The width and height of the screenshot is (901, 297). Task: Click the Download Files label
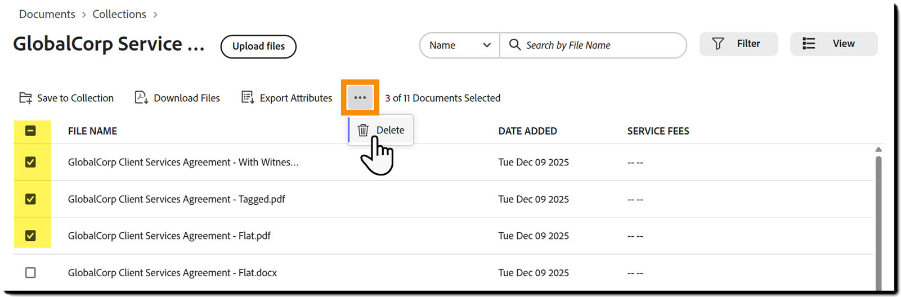(187, 98)
